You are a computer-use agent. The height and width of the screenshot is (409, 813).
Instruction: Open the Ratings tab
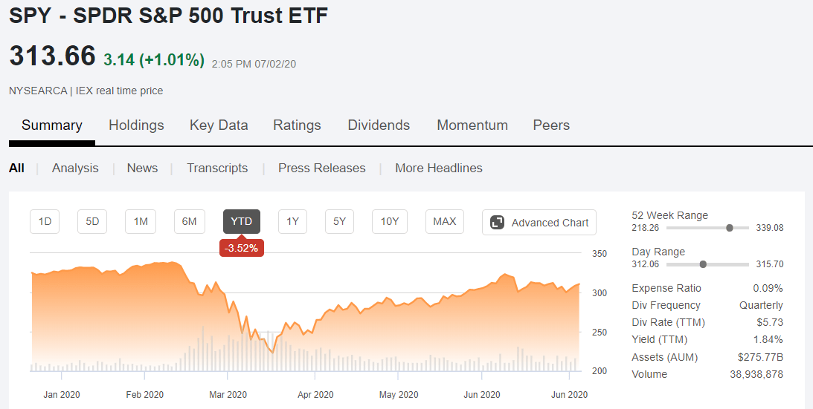coord(297,125)
